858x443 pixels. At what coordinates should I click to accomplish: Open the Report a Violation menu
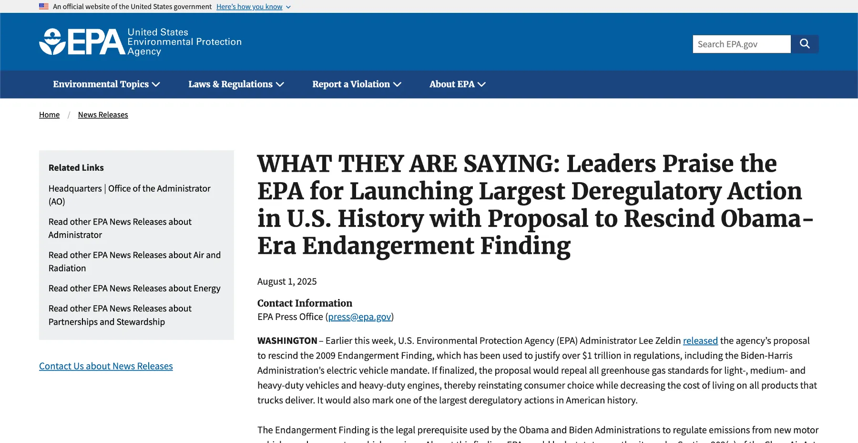(x=357, y=84)
